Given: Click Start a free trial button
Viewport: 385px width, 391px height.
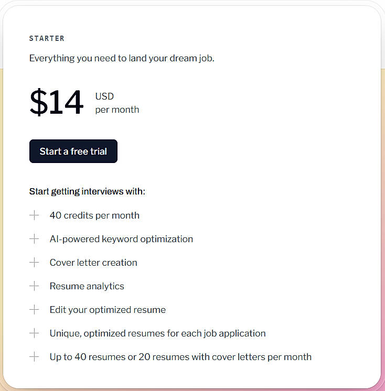Looking at the screenshot, I should tap(73, 151).
